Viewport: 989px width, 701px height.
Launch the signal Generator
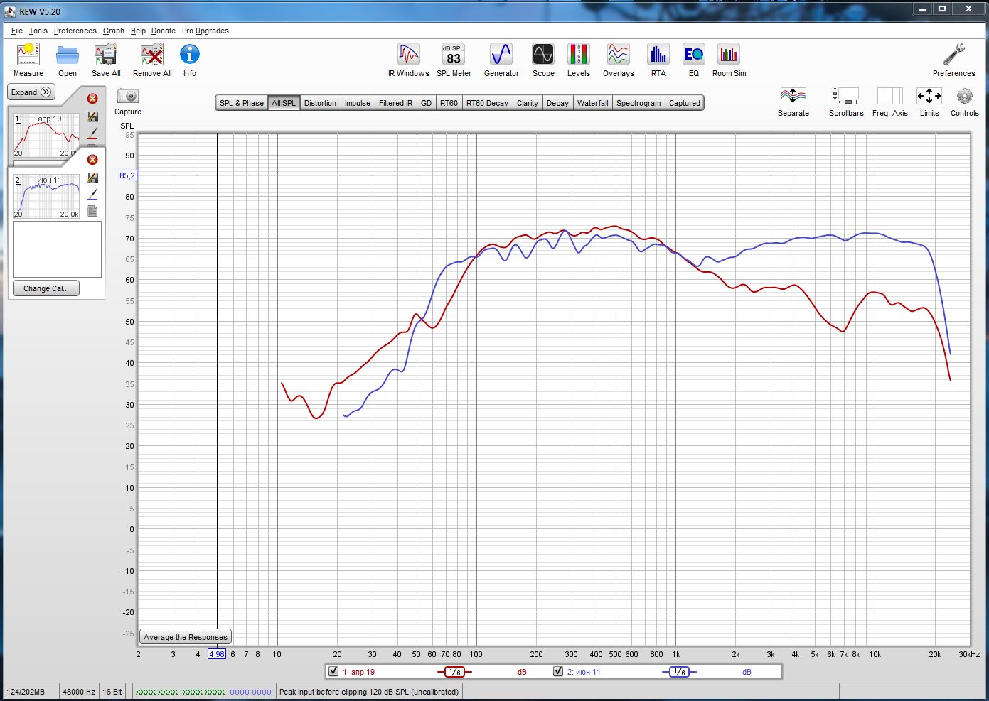click(x=501, y=56)
